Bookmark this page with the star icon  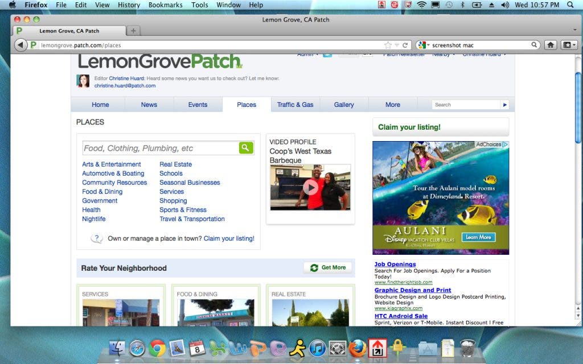[x=388, y=45]
